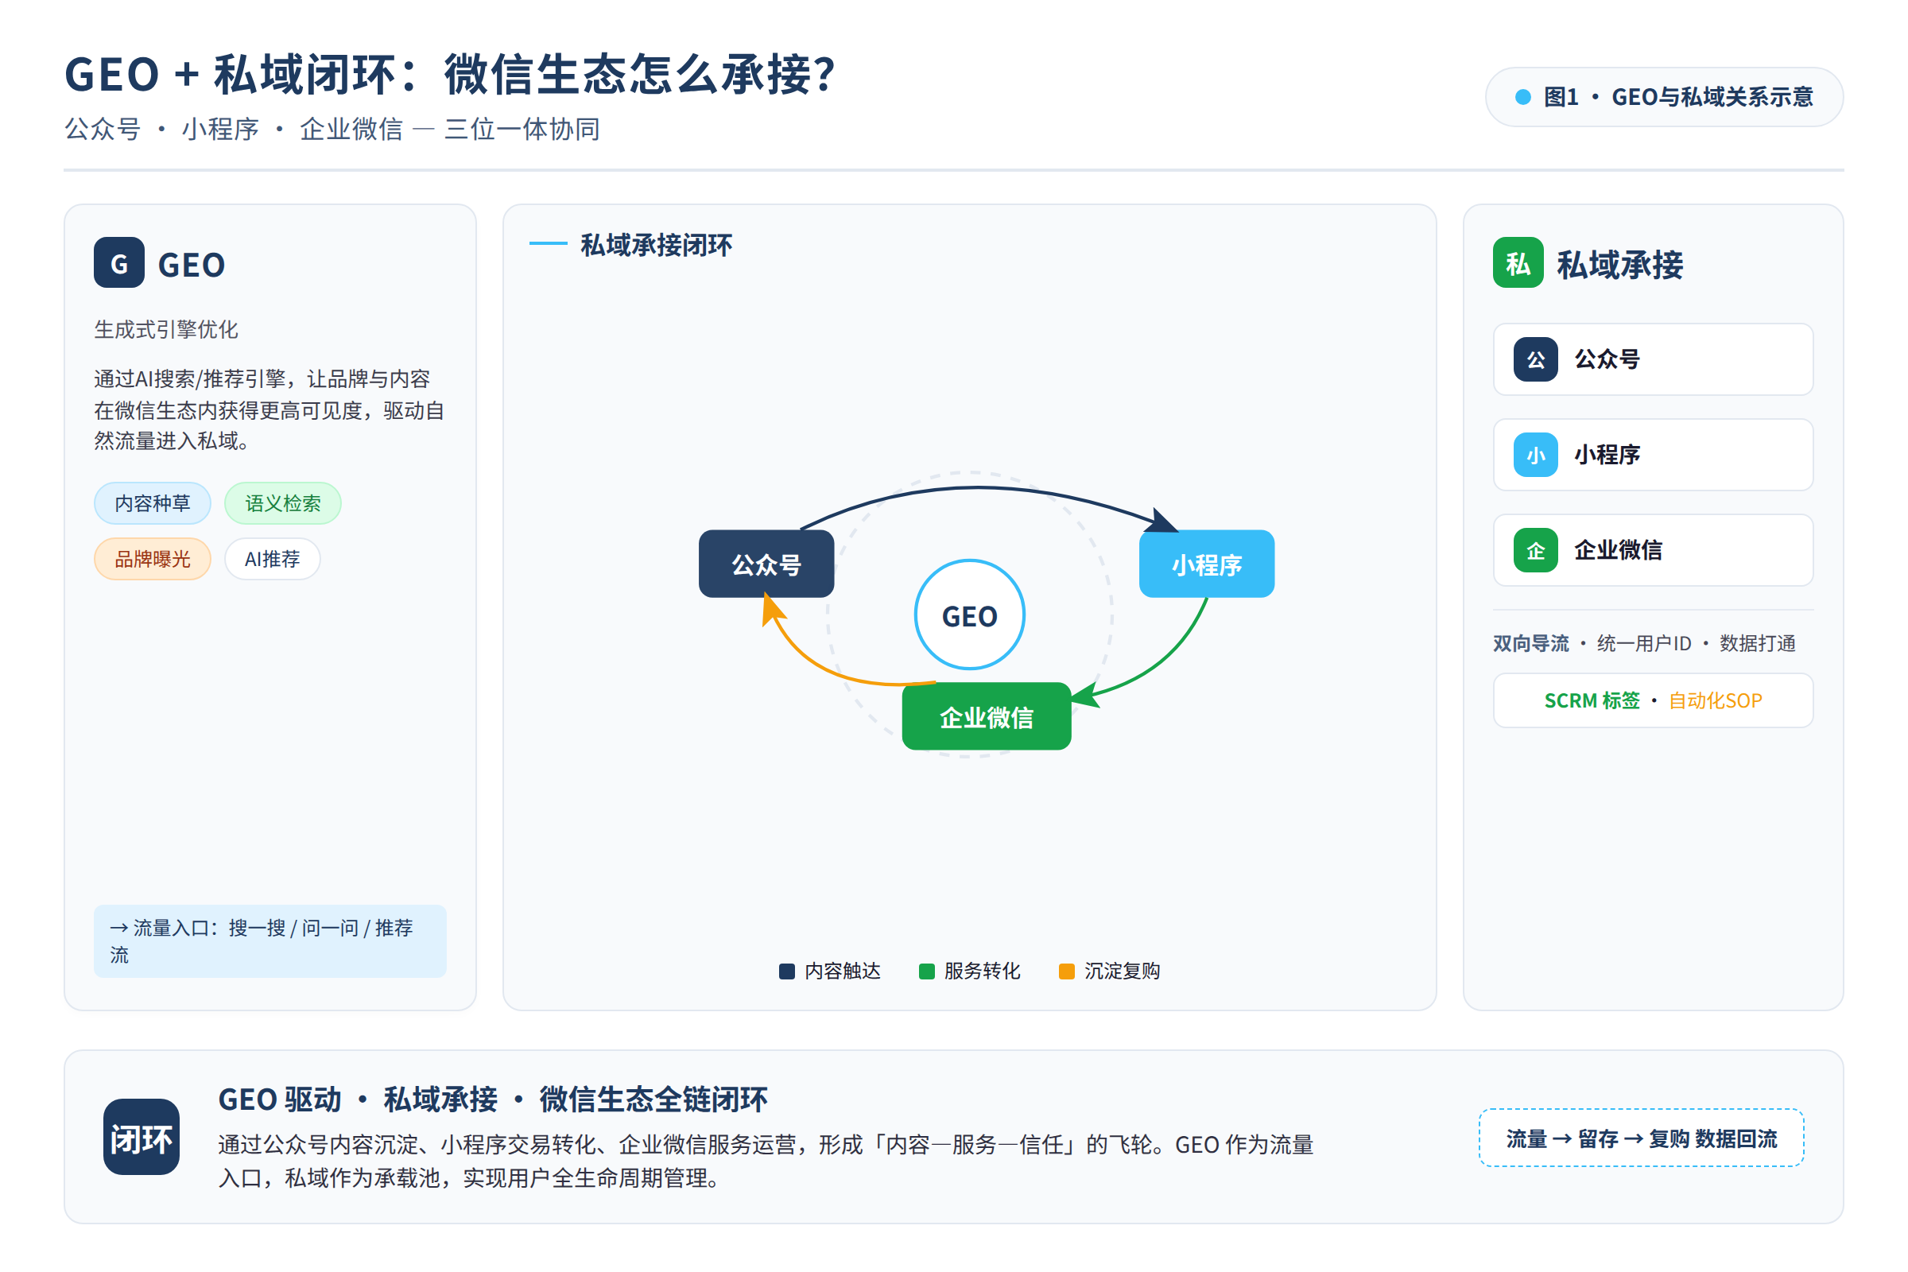Click the 统一用户ID text
This screenshot has width=1908, height=1272.
pyautogui.click(x=1644, y=644)
